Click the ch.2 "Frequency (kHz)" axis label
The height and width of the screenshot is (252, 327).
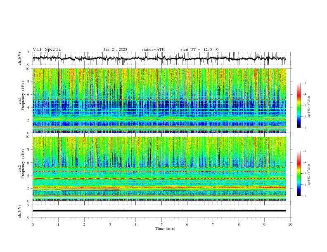tap(23, 163)
